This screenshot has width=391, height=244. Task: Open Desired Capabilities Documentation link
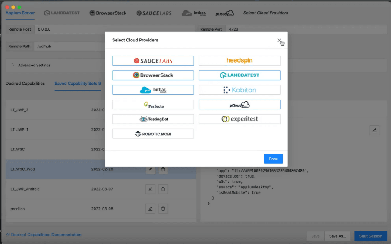(x=46, y=235)
